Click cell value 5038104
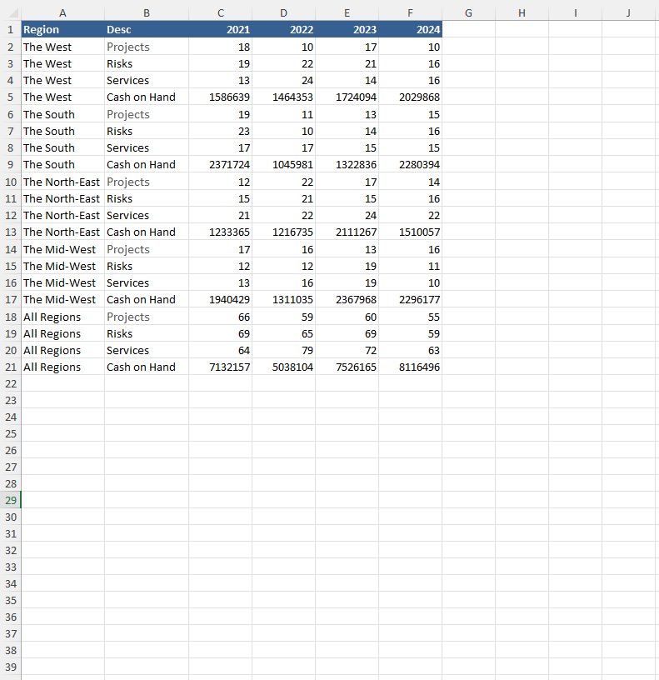Screen dimensions: 659x680 (283, 367)
